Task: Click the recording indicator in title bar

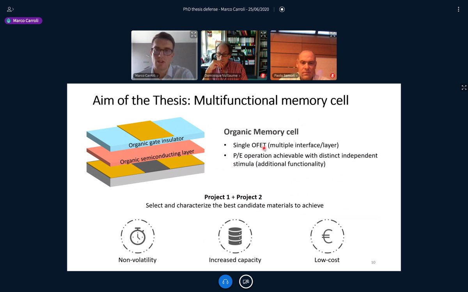Action: [282, 9]
